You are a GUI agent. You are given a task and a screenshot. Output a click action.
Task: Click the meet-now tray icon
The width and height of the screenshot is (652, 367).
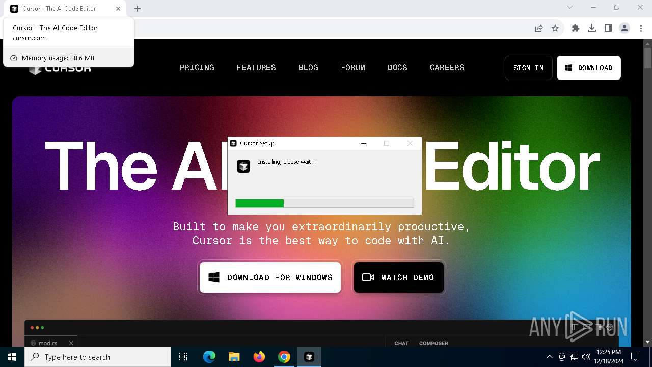click(562, 357)
